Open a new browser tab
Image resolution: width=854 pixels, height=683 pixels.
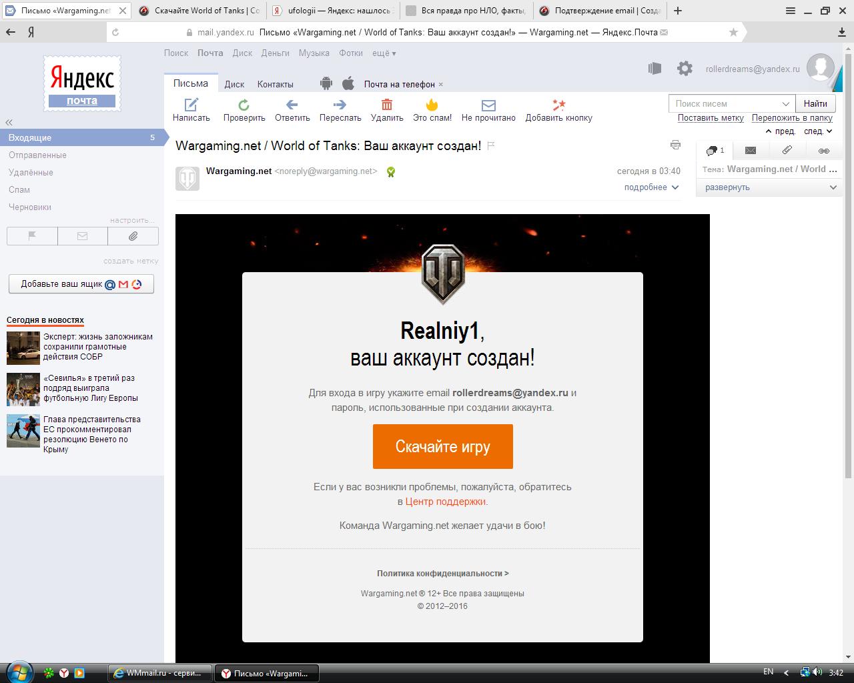(678, 11)
